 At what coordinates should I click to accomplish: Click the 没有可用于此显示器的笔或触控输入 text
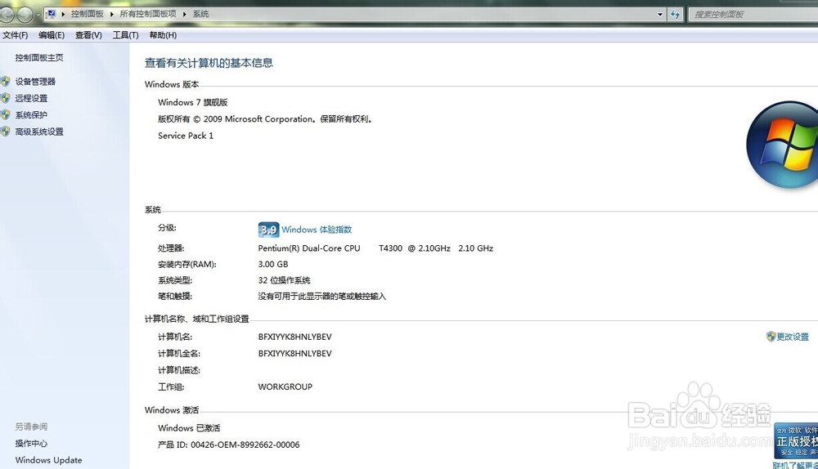tap(321, 296)
